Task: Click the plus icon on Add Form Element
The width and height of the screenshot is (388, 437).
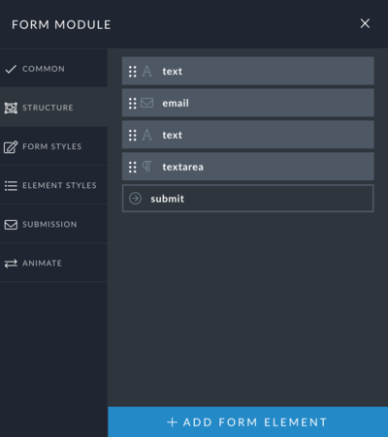Action: click(172, 422)
